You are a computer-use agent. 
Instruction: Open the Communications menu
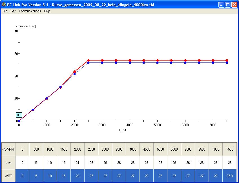pyautogui.click(x=30, y=11)
